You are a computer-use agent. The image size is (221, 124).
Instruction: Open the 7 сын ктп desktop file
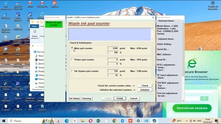[x=18, y=107]
